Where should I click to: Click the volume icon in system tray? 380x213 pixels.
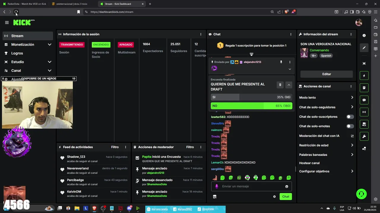point(354,208)
